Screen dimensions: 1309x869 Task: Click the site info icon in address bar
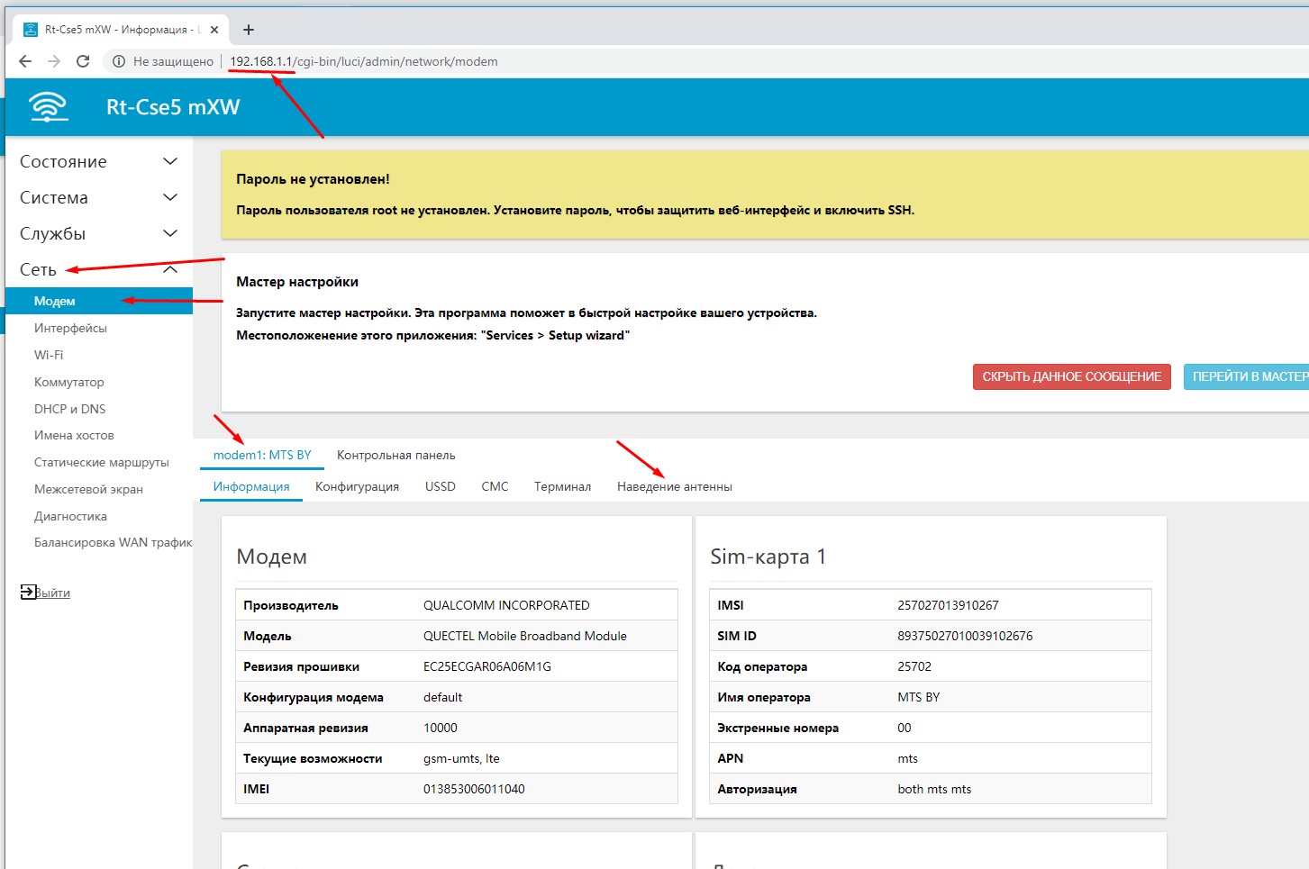click(118, 61)
